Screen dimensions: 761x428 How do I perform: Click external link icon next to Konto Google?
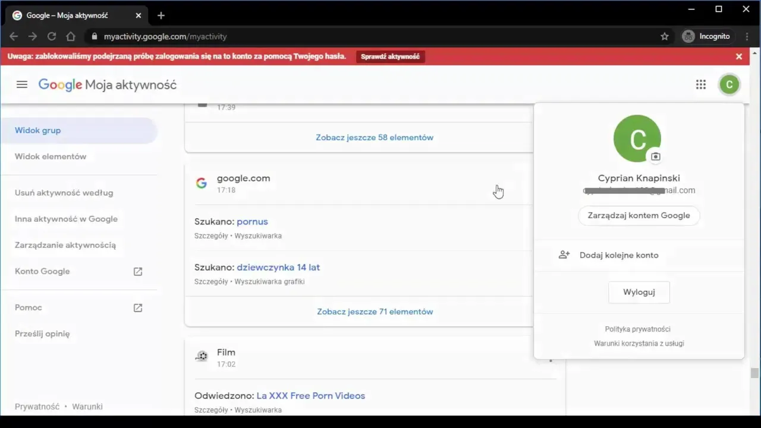click(x=138, y=271)
